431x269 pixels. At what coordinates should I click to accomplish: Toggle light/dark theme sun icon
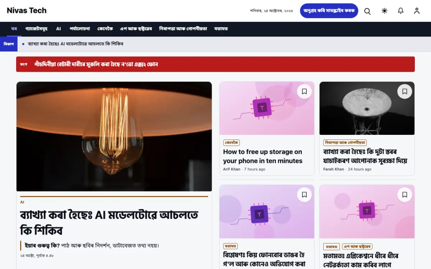click(x=385, y=11)
